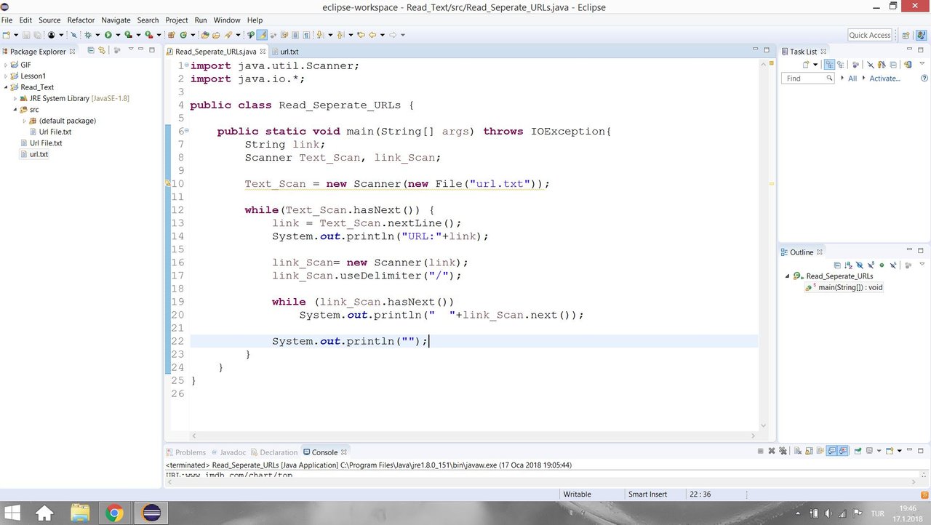Toggle Scroll Lock in the Console view
931x525 pixels.
[x=808, y=452]
